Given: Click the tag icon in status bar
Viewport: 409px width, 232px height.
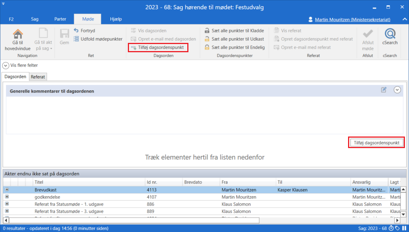Looking at the screenshot, I should tap(397, 228).
